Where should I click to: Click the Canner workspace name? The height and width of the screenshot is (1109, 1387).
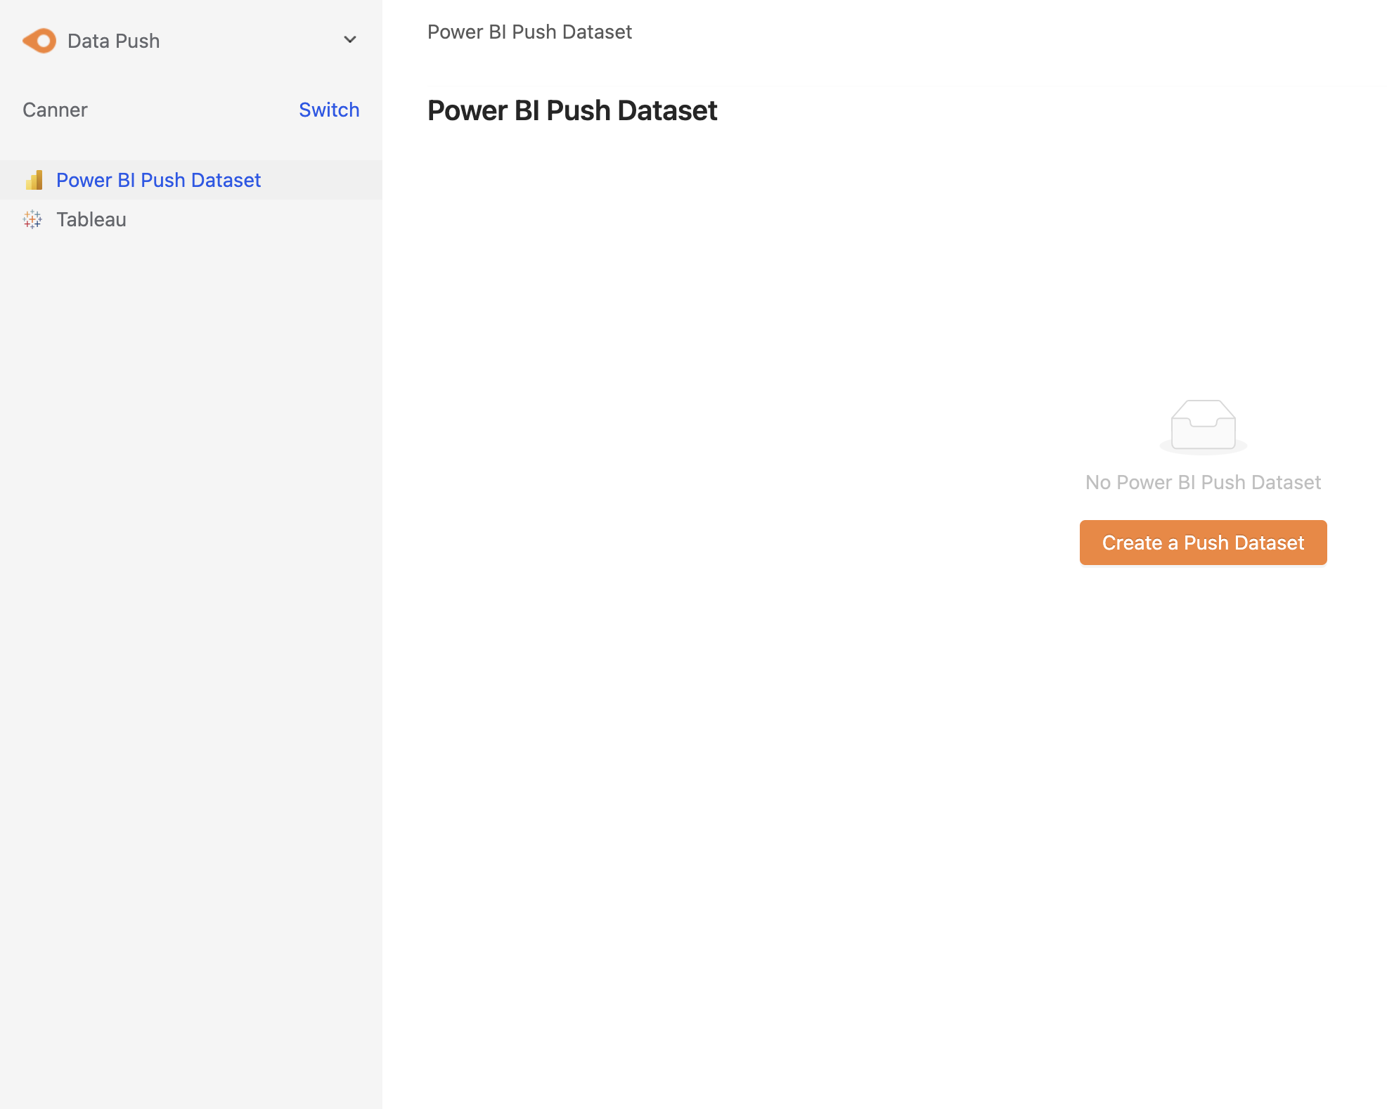[x=55, y=110]
